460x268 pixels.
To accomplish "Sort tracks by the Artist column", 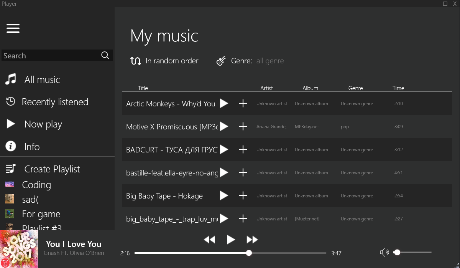I will coord(266,88).
